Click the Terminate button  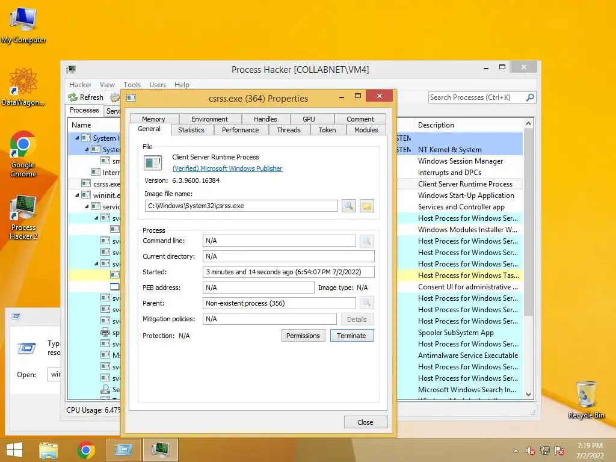(x=351, y=336)
